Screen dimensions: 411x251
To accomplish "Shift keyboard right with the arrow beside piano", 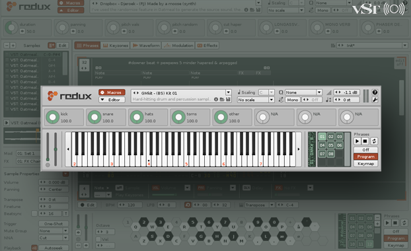I will 299,149.
